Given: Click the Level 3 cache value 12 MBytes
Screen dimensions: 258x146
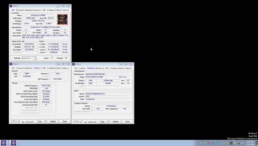Looking at the screenshot, I should click(54, 52).
